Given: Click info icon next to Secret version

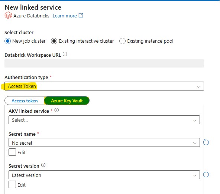Looking at the screenshot, I should click(x=43, y=165).
